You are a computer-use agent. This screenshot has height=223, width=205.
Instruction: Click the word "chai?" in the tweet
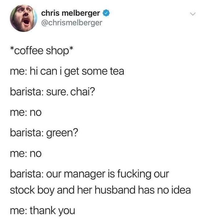pyautogui.click(x=83, y=92)
